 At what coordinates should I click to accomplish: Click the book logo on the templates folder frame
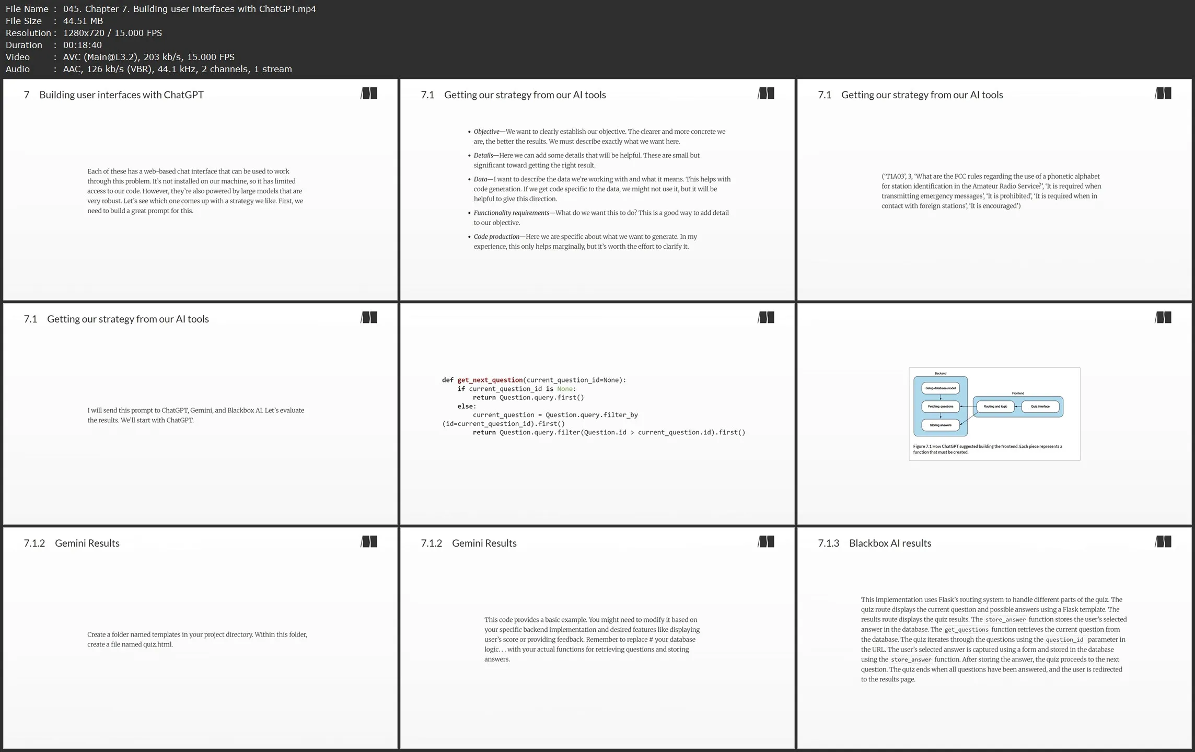369,542
